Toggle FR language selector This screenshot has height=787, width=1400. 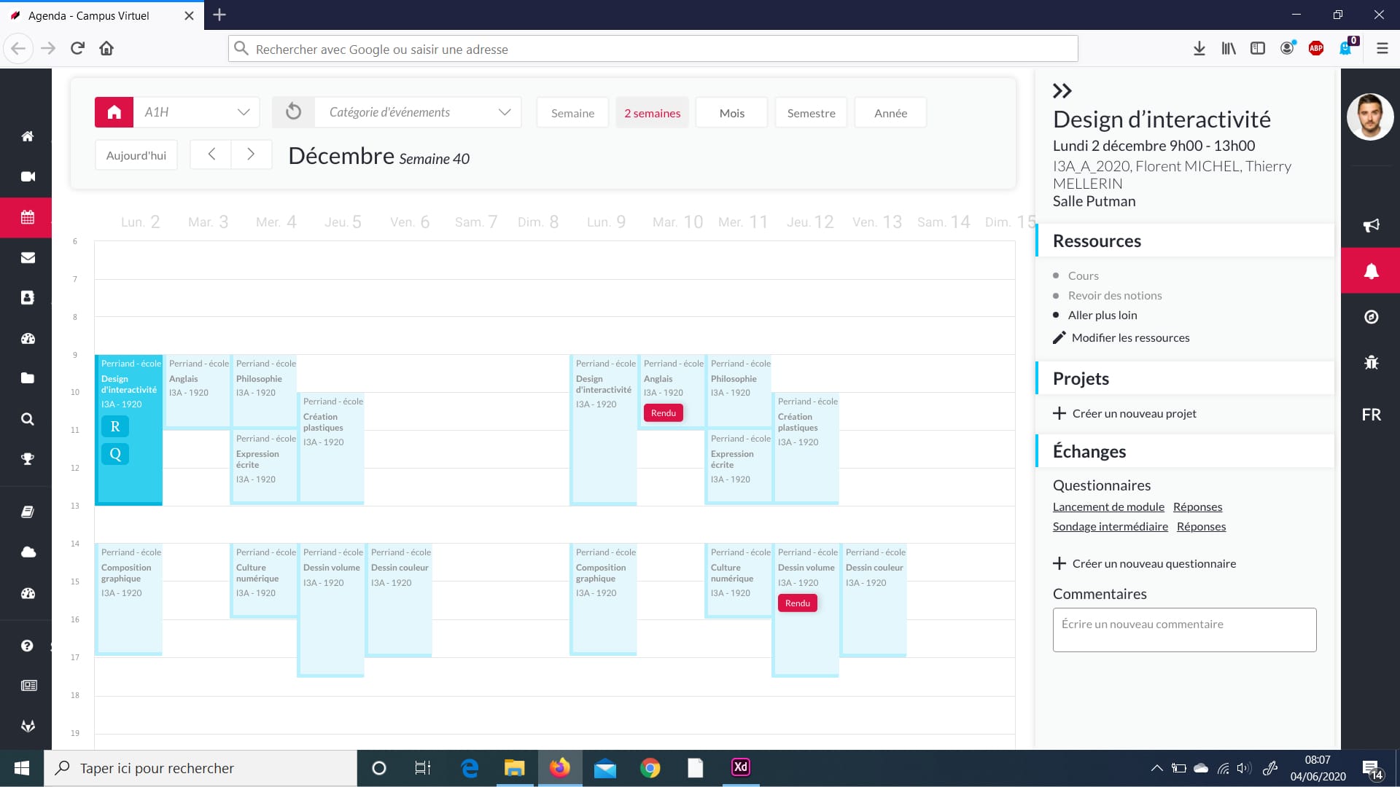1371,415
